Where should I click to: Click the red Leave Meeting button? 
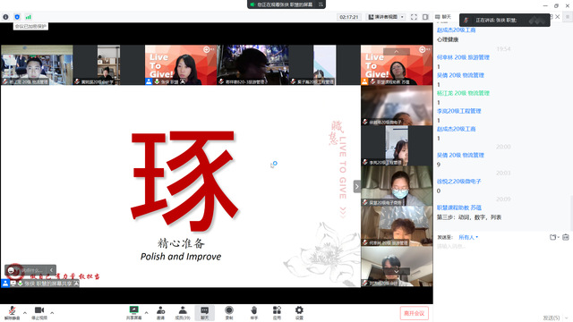[x=414, y=313]
